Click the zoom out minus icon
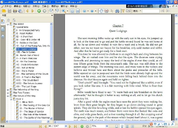This screenshot has height=128, width=178. coord(84,11)
